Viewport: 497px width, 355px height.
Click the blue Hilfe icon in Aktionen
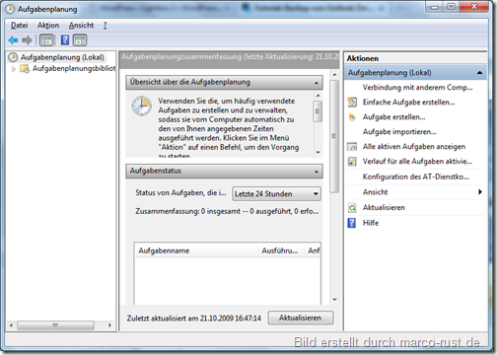pyautogui.click(x=352, y=223)
